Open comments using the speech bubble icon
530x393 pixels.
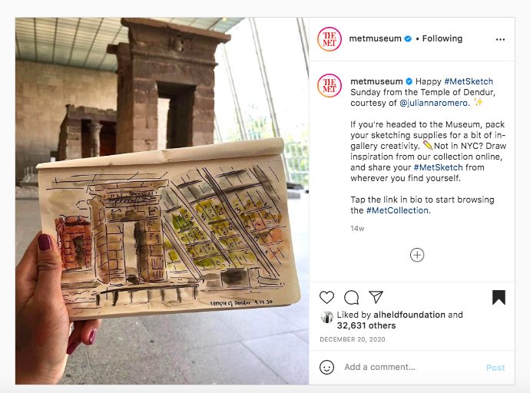pyautogui.click(x=351, y=297)
